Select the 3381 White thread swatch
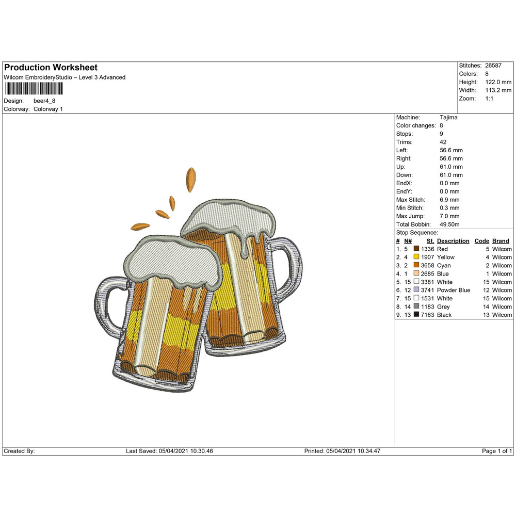This screenshot has width=516, height=516. point(416,282)
